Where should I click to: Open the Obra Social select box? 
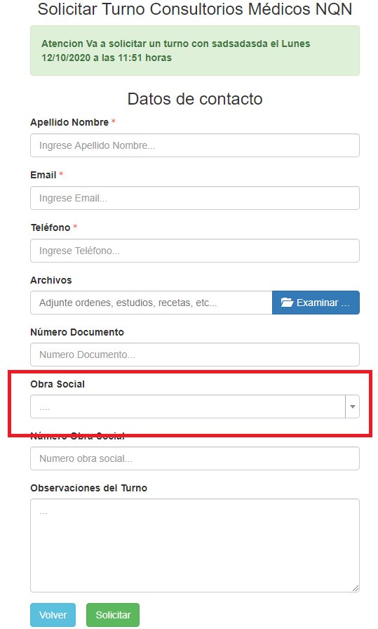(195, 406)
